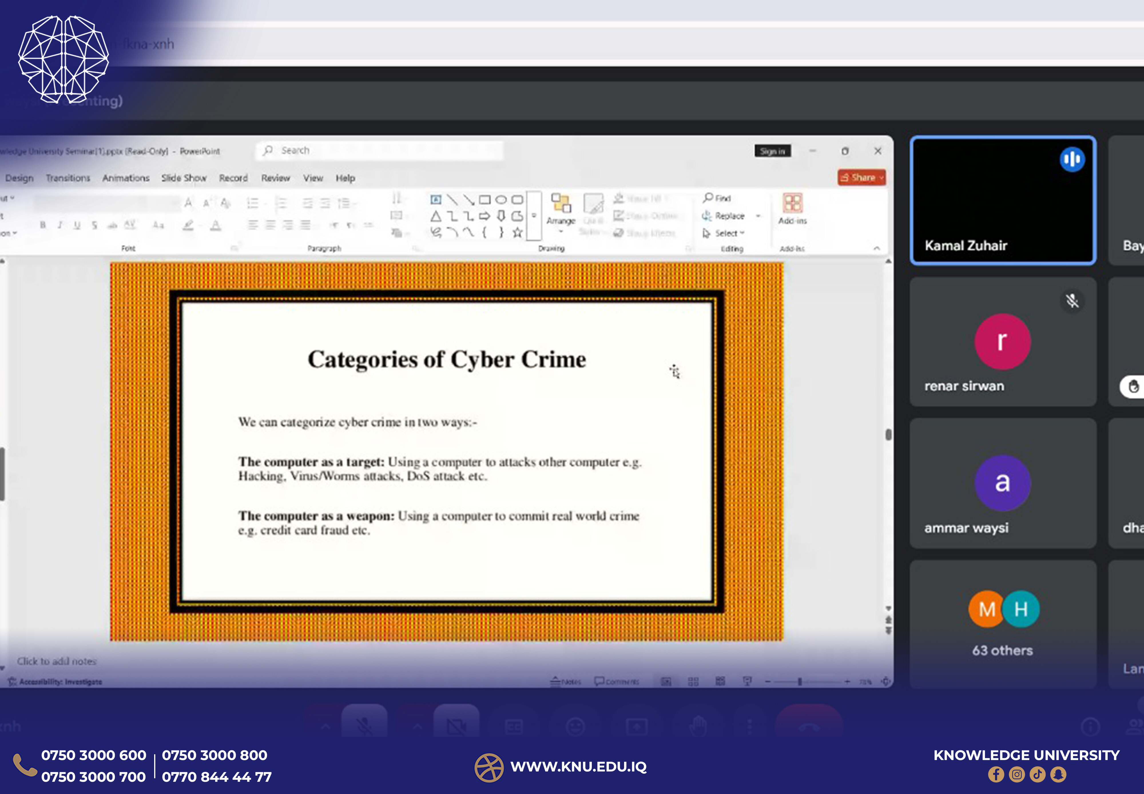The height and width of the screenshot is (794, 1144).
Task: Select the straight Line shape
Action: pyautogui.click(x=452, y=199)
